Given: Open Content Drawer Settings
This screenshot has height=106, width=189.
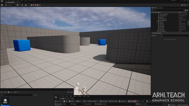Looking at the screenshot, I should pos(70,92).
